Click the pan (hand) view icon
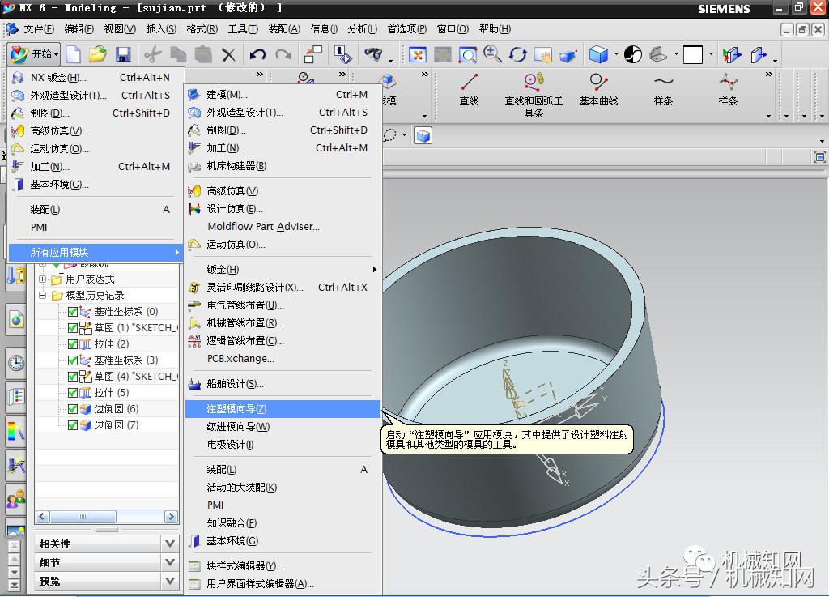The width and height of the screenshot is (829, 597). pyautogui.click(x=544, y=53)
